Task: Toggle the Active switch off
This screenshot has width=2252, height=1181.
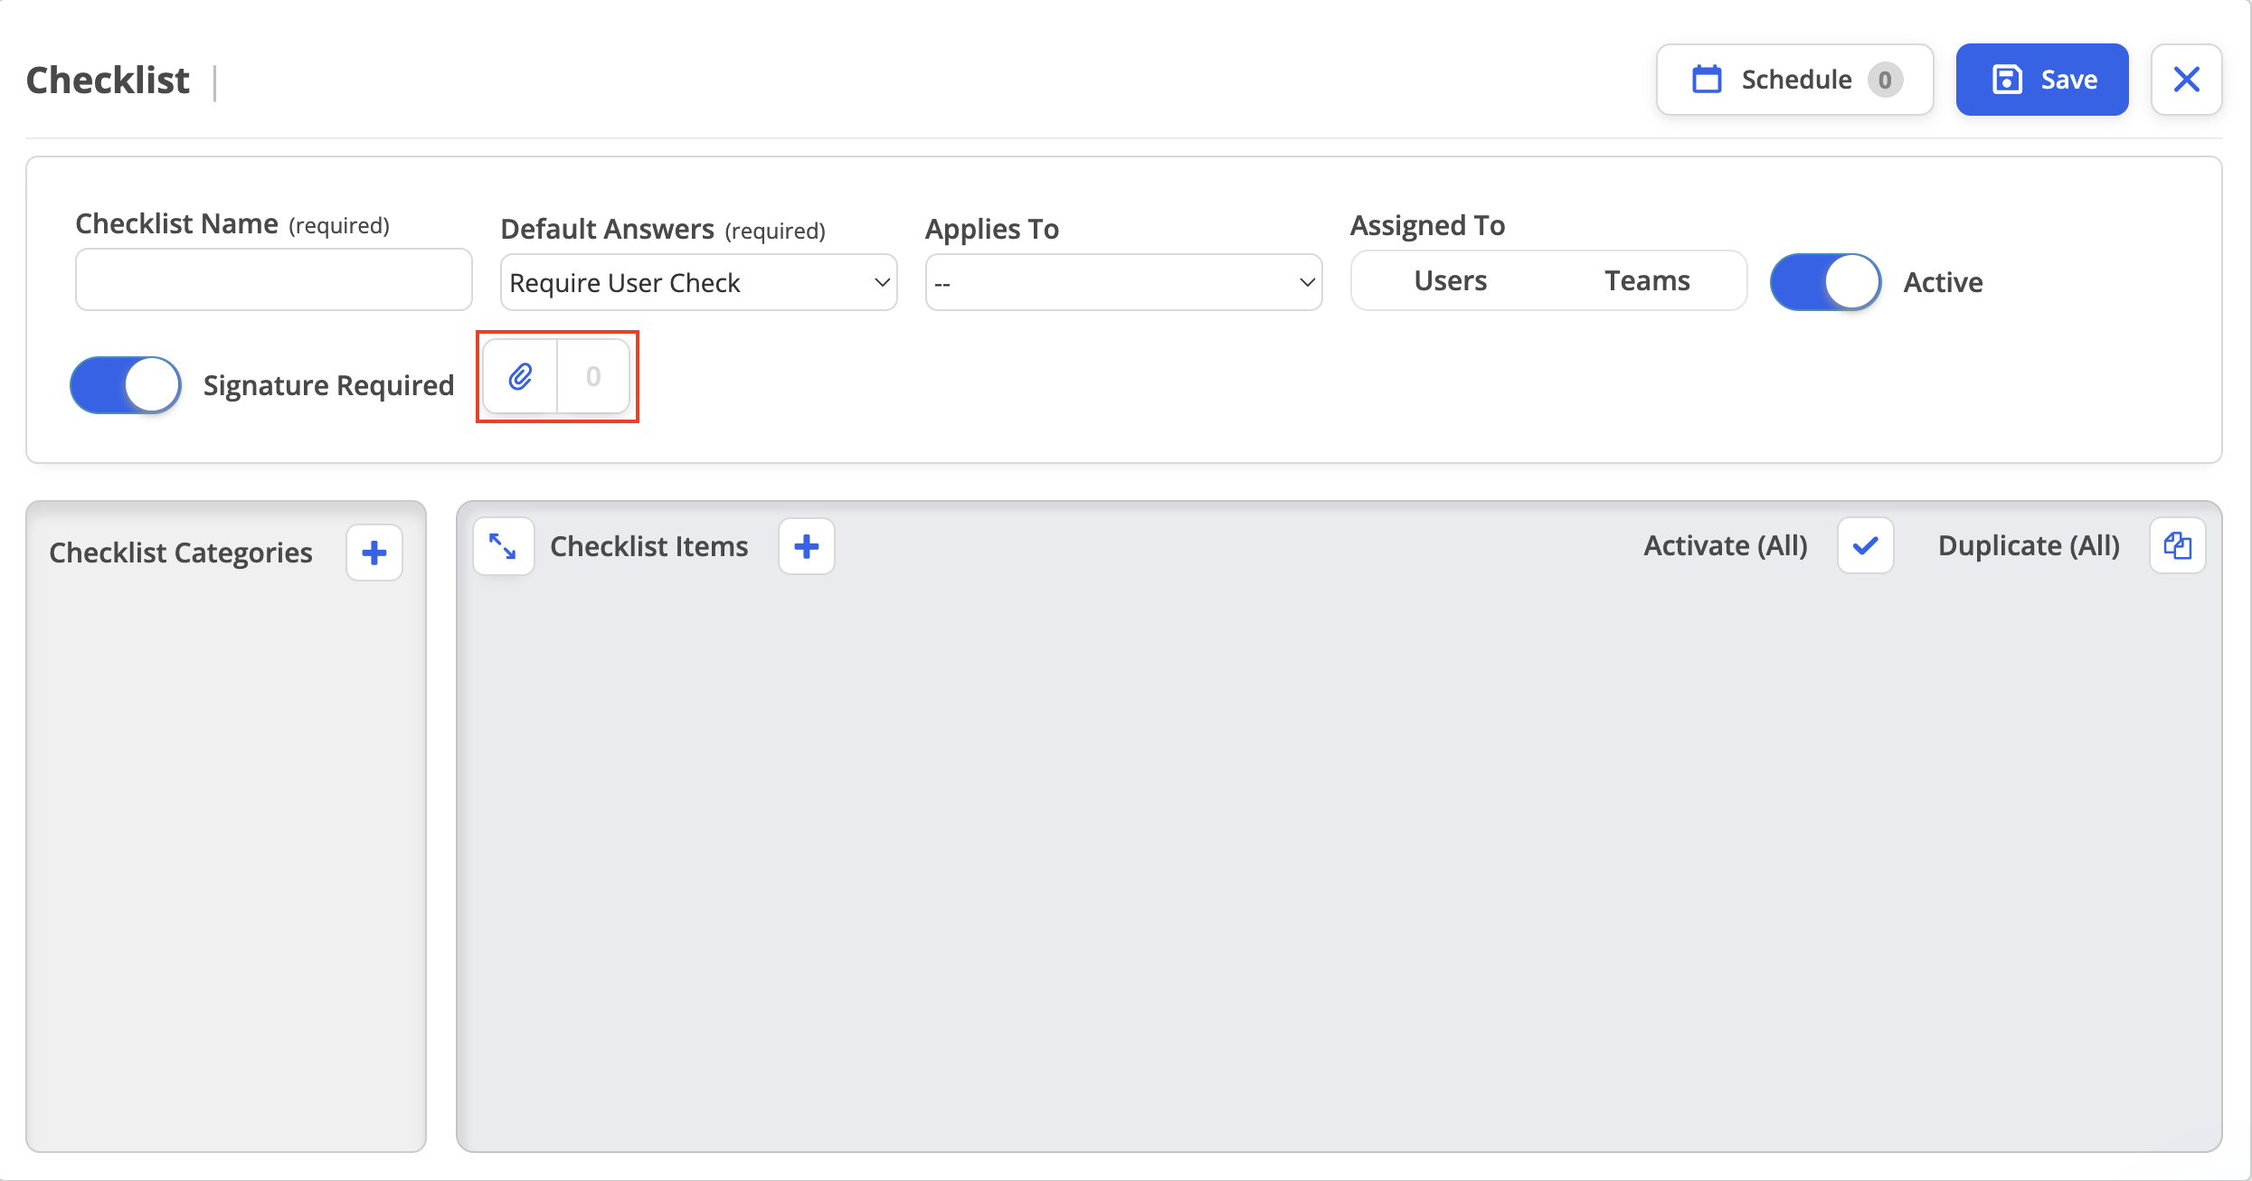Action: [1826, 282]
